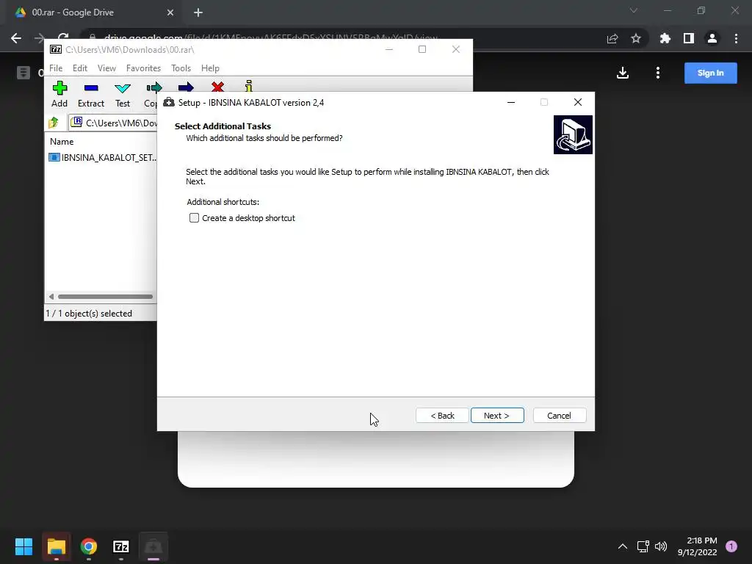Click the Next button in Setup
752x564 pixels.
(x=497, y=416)
